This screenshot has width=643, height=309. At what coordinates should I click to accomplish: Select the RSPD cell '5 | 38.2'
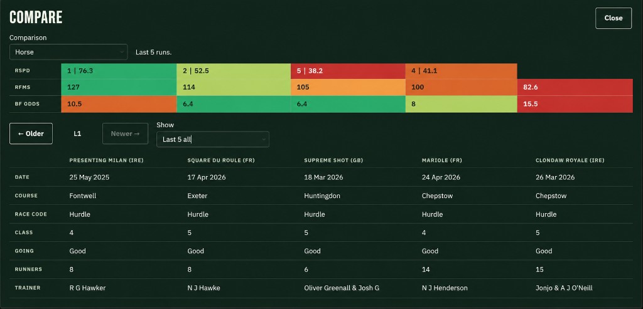click(348, 71)
